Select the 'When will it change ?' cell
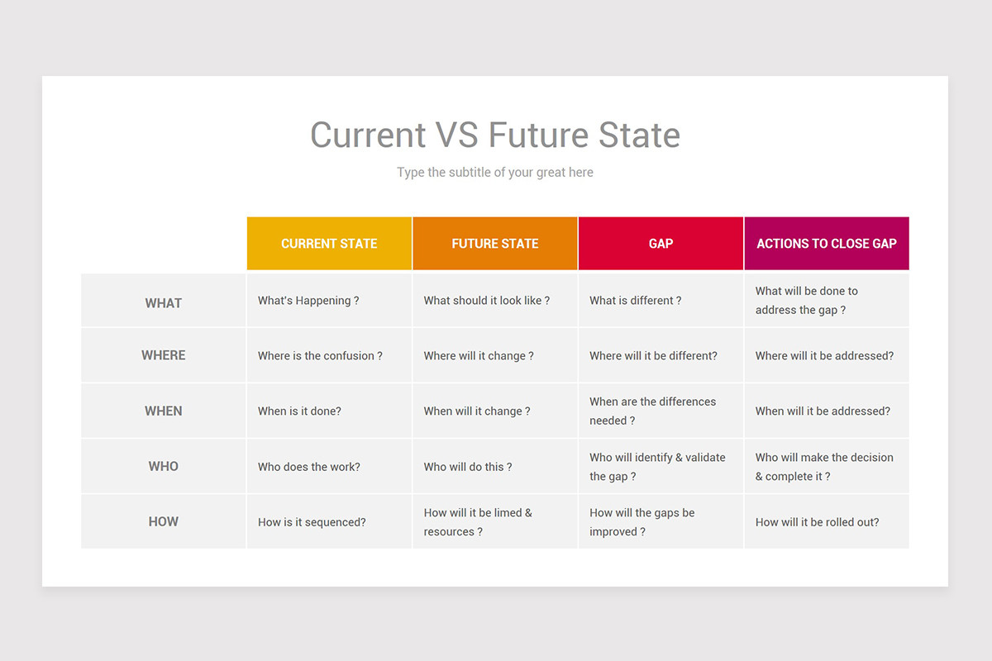The width and height of the screenshot is (992, 661). pyautogui.click(x=477, y=411)
